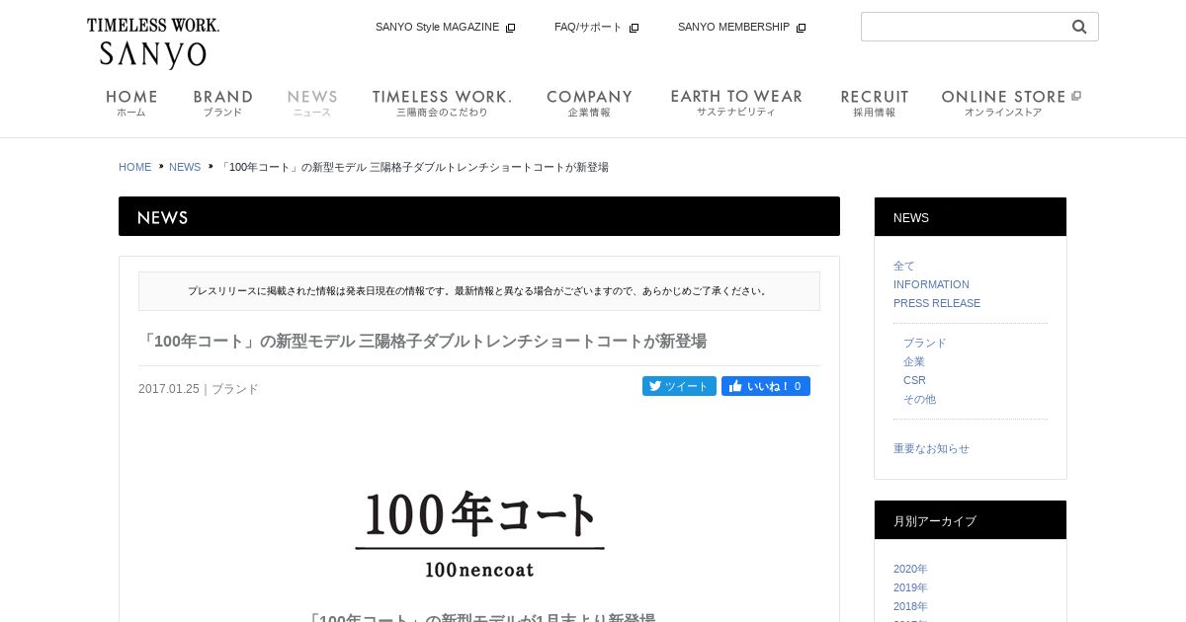Click the SANYO Timeless Work logo
The height and width of the screenshot is (622, 1186).
[x=153, y=43]
